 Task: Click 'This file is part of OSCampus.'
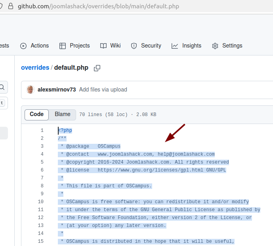coord(105,186)
